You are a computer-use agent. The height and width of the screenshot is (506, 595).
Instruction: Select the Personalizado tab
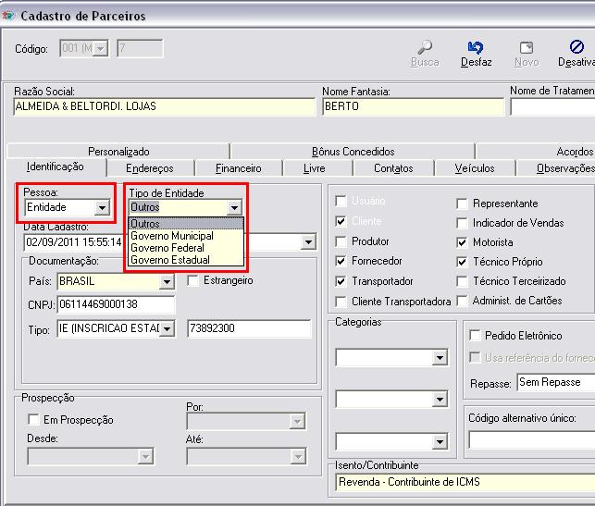click(x=118, y=152)
